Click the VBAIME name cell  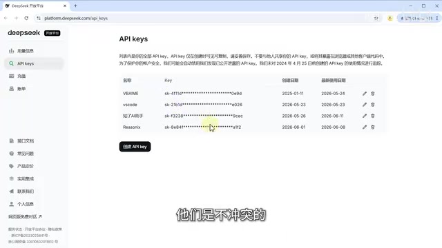(131, 94)
